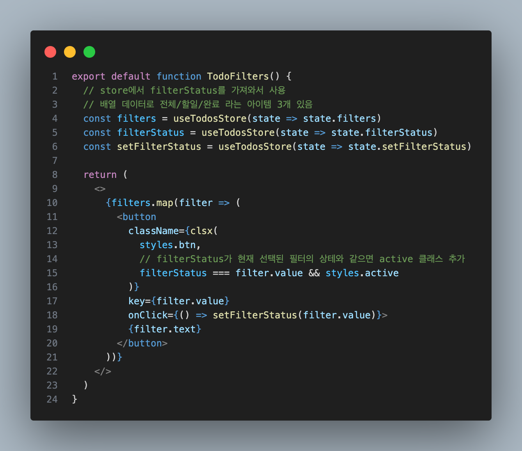Image resolution: width=522 pixels, height=451 pixels.
Task: Click the TodoFilters function name
Action: click(x=238, y=76)
